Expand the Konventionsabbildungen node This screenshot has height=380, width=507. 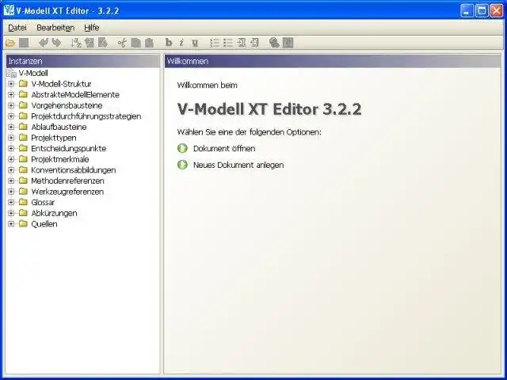pos(11,170)
